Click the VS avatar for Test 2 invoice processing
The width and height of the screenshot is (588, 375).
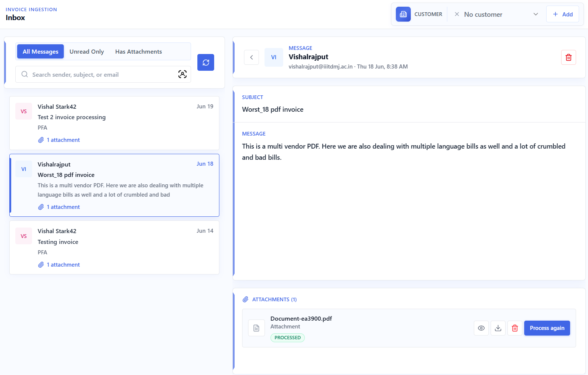click(24, 111)
